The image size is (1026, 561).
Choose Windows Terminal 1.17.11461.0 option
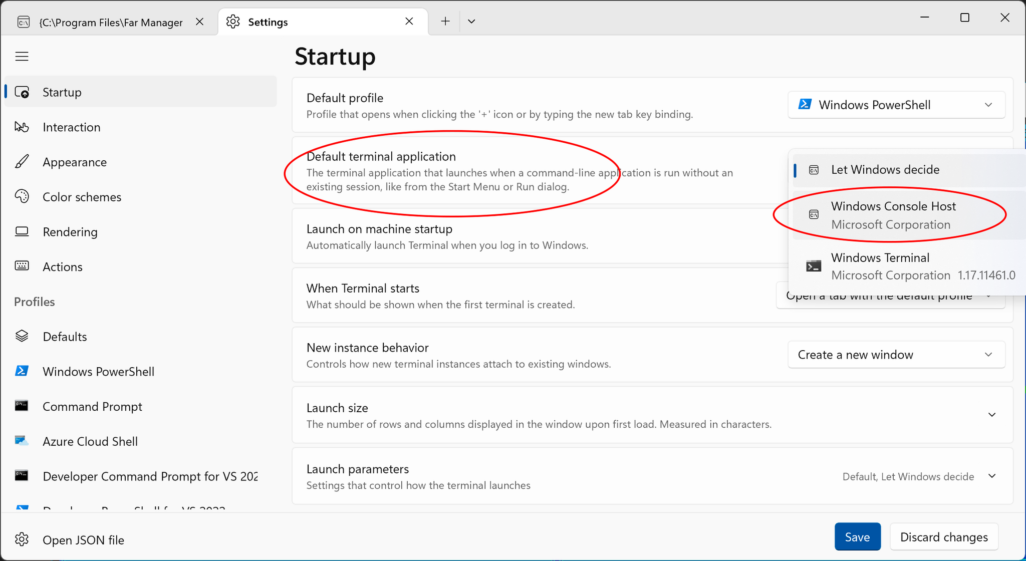(909, 266)
